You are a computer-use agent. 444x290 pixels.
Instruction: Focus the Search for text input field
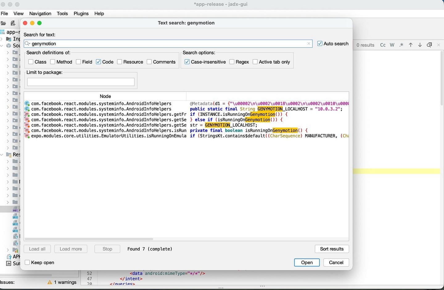[168, 44]
